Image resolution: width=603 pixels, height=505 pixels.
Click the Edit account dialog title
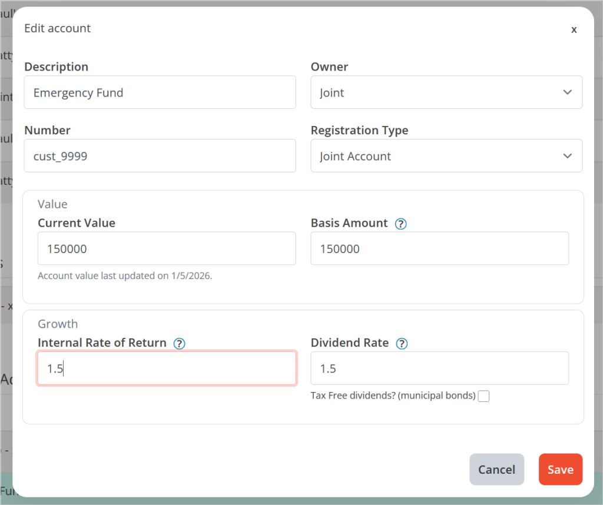coord(58,28)
